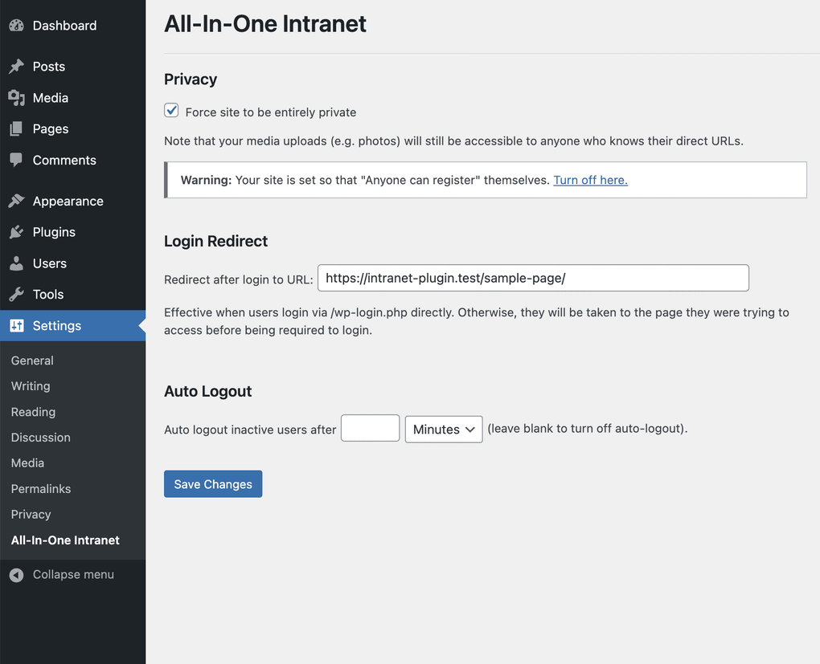Click the Users icon in the sidebar
Screen dimensions: 820x664
16,263
